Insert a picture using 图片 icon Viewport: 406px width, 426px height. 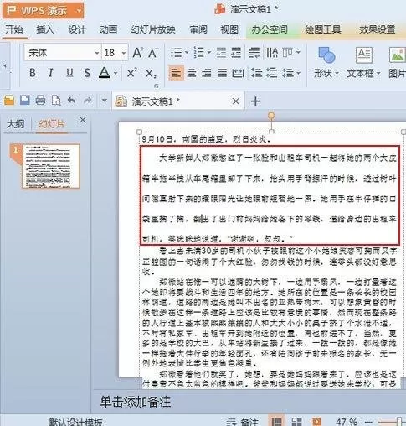coord(398,55)
